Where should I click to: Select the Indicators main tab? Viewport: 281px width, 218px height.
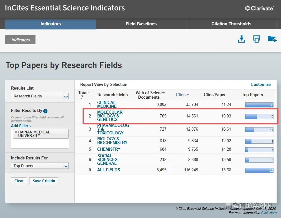(x=51, y=24)
